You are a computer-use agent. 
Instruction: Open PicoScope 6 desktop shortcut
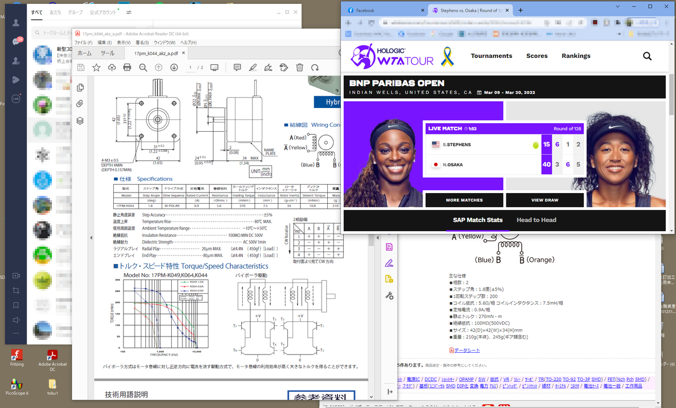coord(17,387)
